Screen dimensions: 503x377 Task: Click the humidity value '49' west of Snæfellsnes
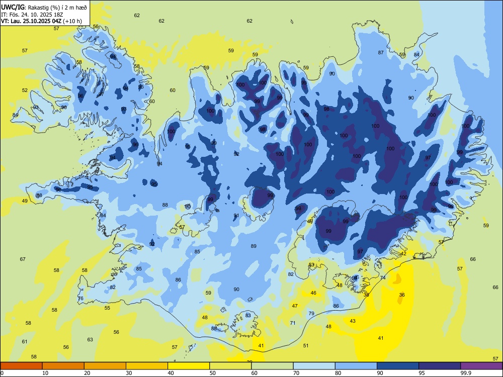(x=25, y=201)
